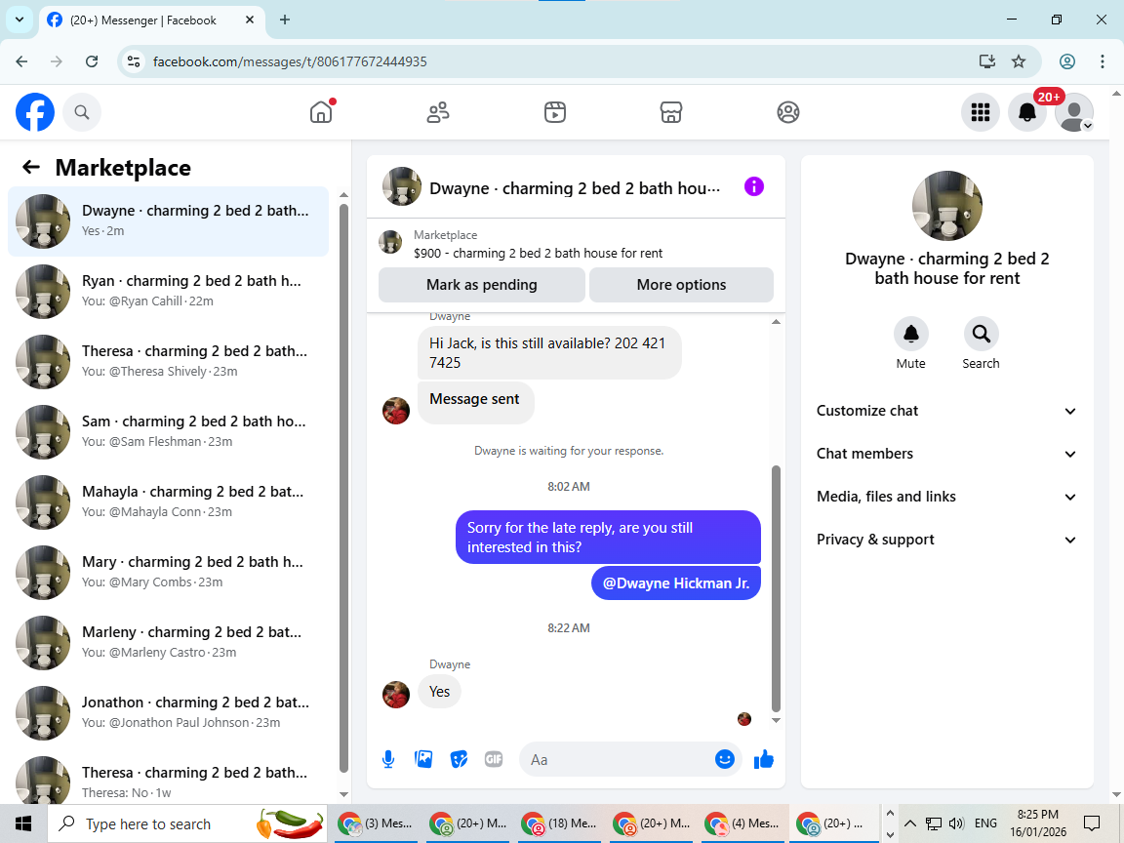Open Chrome three-dot menu
Viewport: 1124px width, 843px height.
1103,61
